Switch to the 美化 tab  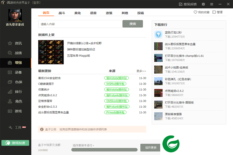[x=77, y=13]
